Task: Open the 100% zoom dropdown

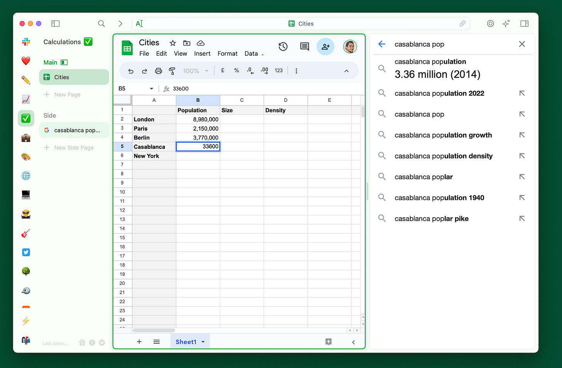Action: coord(196,71)
